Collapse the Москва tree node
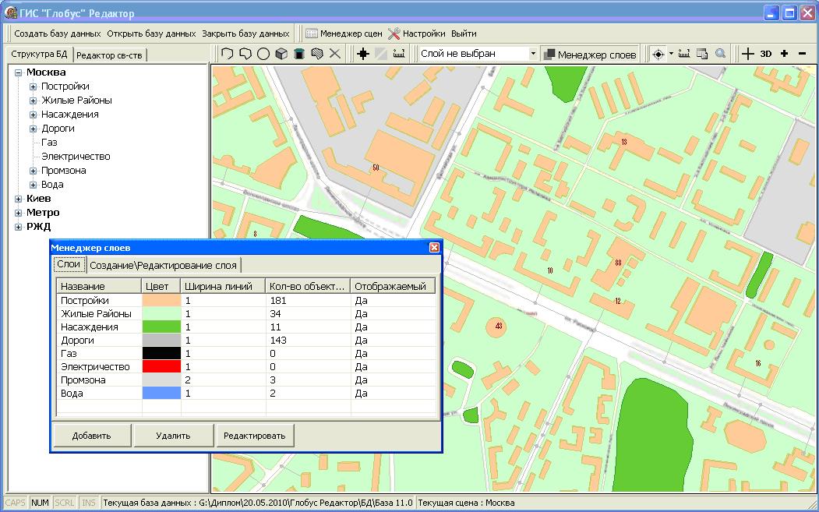Image resolution: width=819 pixels, height=512 pixels. [19, 72]
